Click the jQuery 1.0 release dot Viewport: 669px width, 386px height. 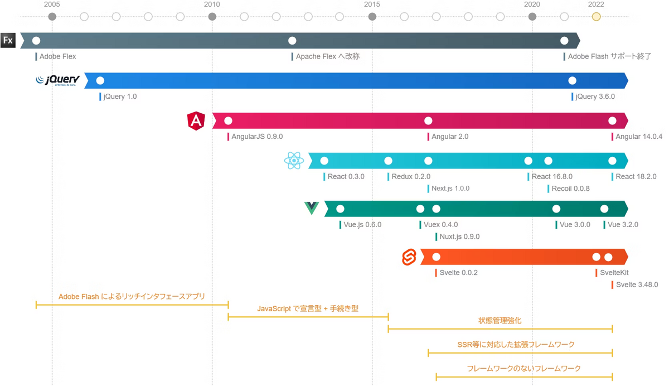coord(100,81)
